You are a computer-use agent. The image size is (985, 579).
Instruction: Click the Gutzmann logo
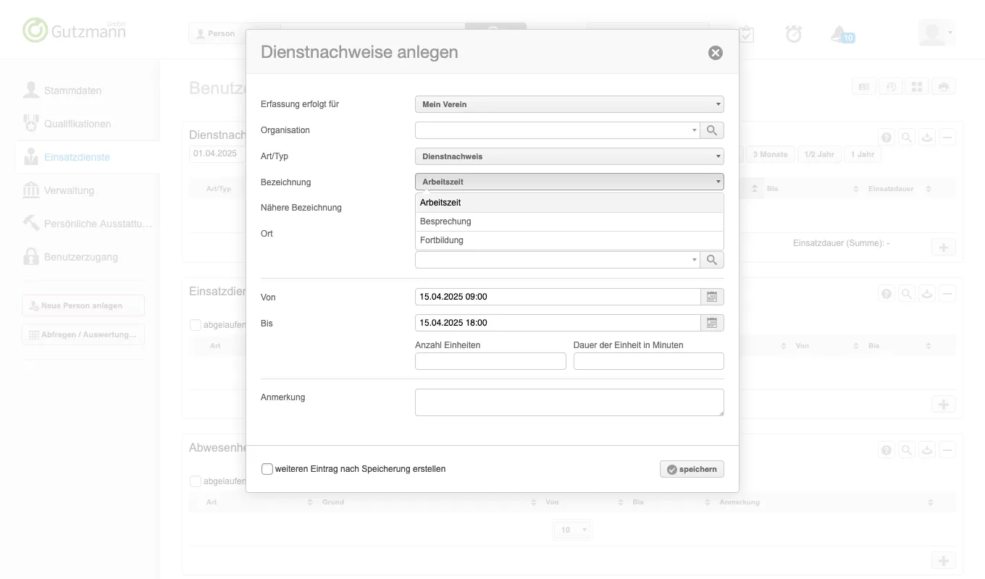point(75,30)
